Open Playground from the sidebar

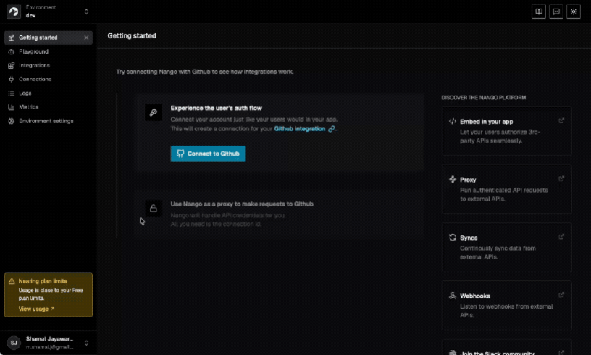click(x=49, y=51)
